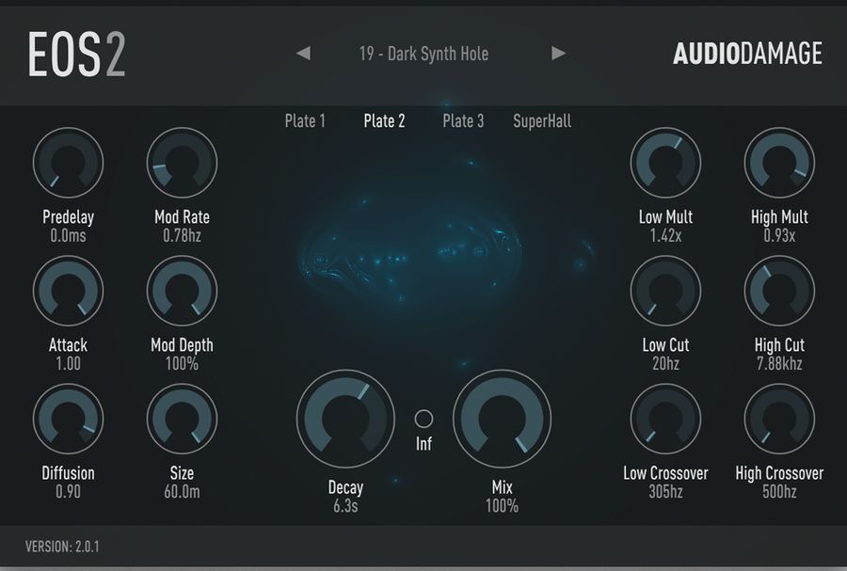
Task: Select the Plate 2 algorithm tab
Action: (383, 120)
